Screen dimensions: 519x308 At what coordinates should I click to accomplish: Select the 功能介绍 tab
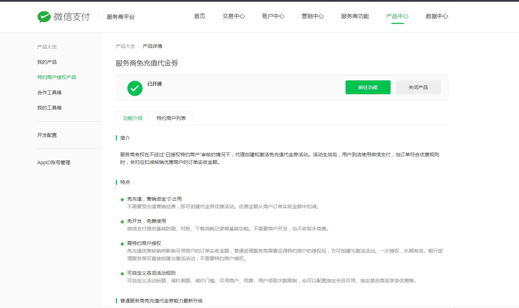(132, 118)
